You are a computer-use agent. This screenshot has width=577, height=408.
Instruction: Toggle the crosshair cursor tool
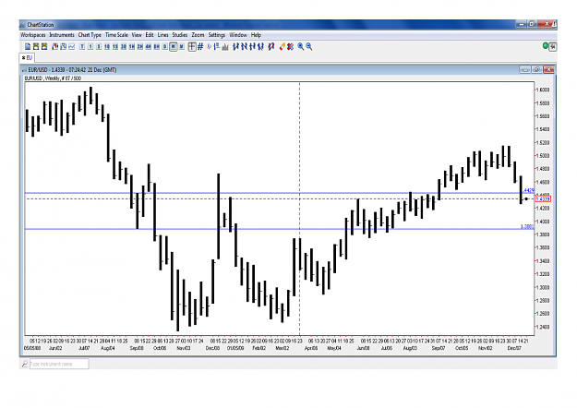click(192, 46)
